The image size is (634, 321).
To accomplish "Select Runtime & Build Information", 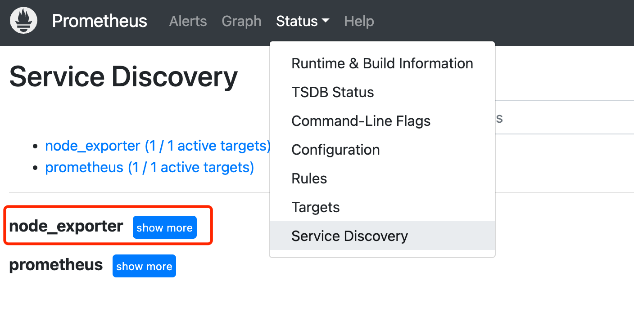I will click(382, 63).
